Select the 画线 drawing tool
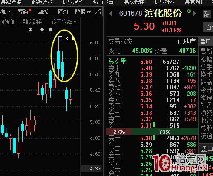The height and width of the screenshot is (176, 213). click(x=43, y=11)
